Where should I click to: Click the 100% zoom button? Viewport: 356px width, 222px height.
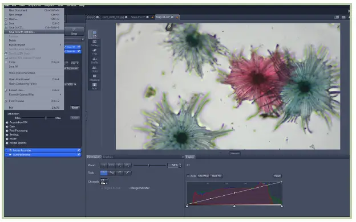[111, 166]
